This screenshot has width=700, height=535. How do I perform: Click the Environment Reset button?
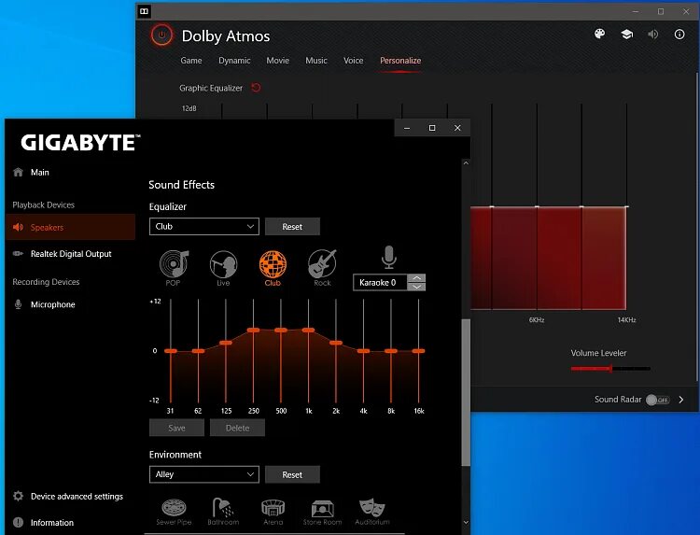click(x=292, y=474)
